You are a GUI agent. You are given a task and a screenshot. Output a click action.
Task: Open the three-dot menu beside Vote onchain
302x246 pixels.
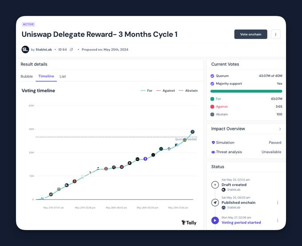pos(276,35)
